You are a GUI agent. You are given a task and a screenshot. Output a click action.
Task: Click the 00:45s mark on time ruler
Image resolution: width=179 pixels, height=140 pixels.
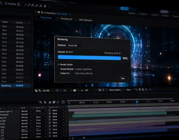point(109,102)
